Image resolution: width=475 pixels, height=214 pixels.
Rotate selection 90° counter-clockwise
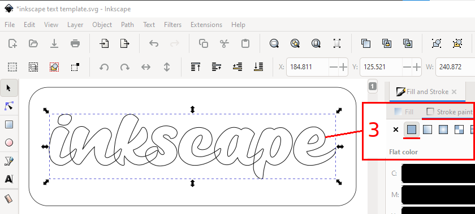click(104, 66)
